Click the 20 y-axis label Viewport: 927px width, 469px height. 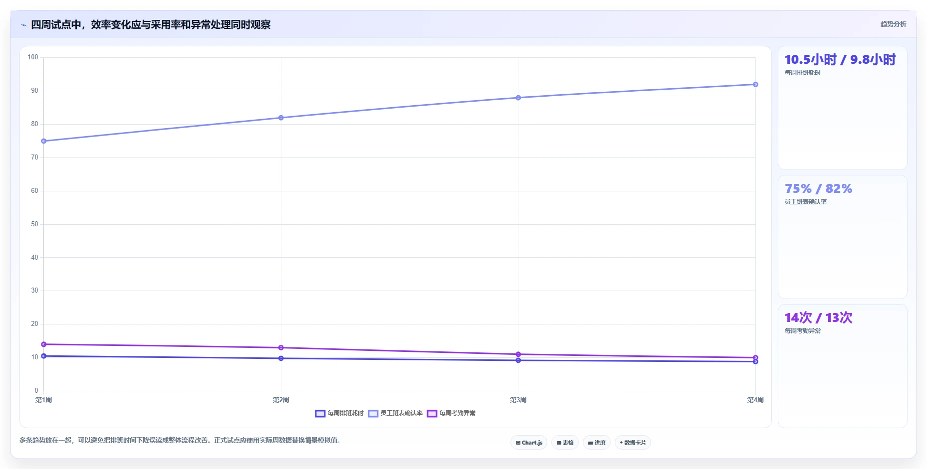[34, 324]
